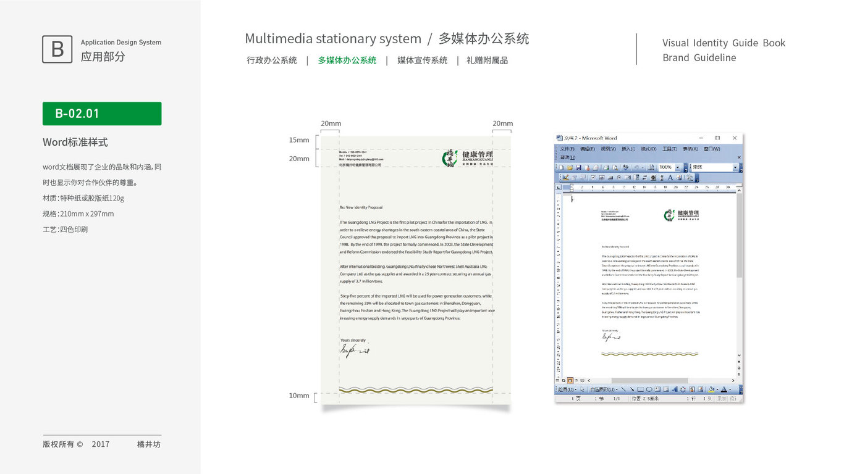This screenshot has height=474, width=844.
Task: Open the More Controls icon
Action: click(690, 178)
